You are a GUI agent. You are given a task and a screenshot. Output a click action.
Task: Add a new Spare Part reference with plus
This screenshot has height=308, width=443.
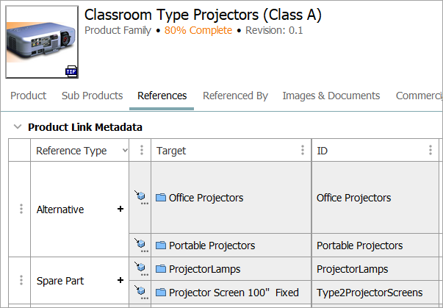(x=120, y=281)
